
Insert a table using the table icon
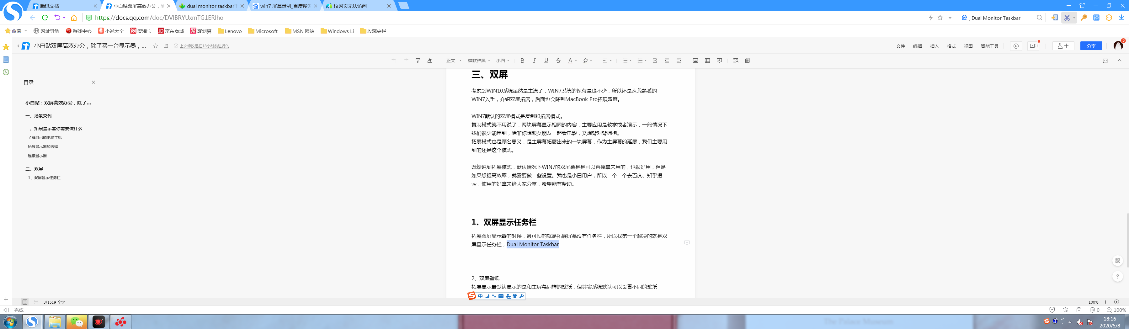tap(707, 61)
